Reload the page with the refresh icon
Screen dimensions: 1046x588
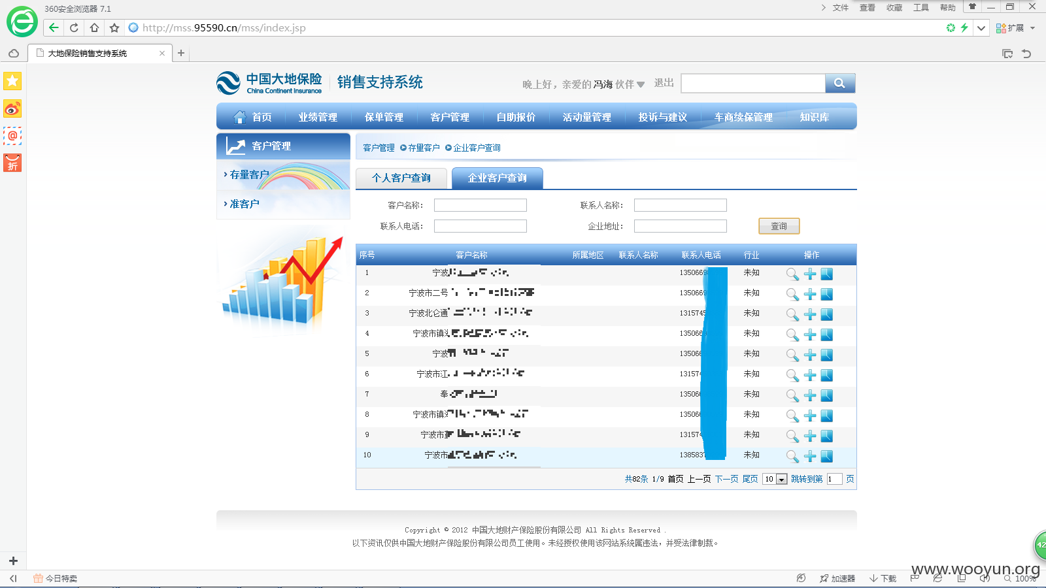click(x=74, y=27)
